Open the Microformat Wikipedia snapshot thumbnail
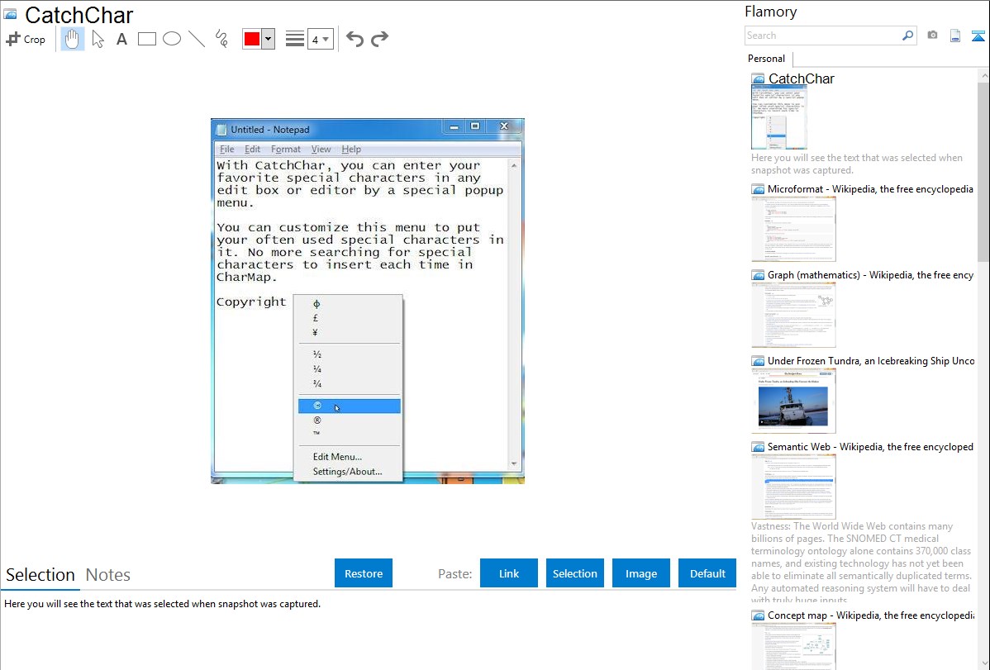990x670 pixels. coord(793,229)
